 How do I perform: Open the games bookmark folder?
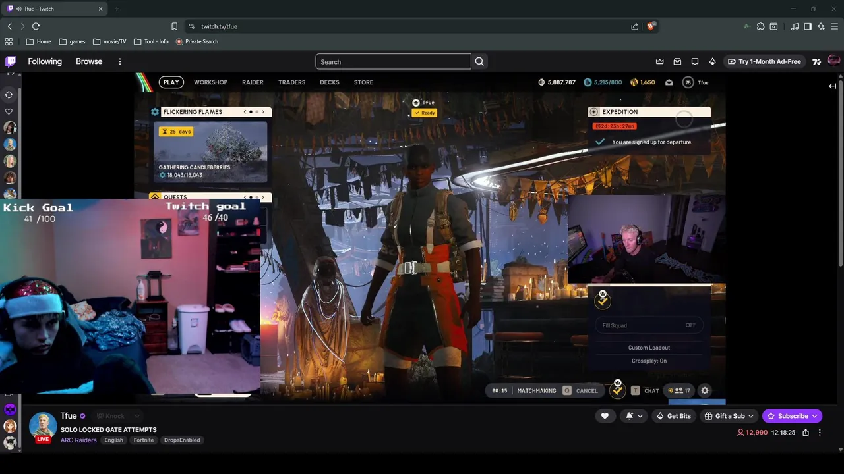coord(73,41)
